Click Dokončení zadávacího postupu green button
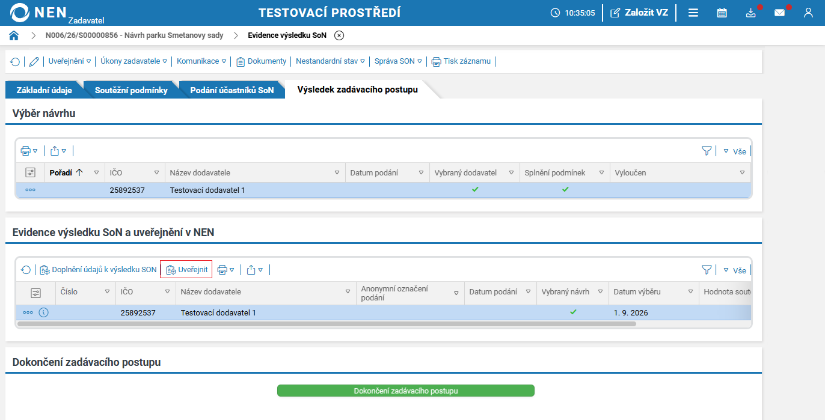The width and height of the screenshot is (825, 420). (406, 391)
